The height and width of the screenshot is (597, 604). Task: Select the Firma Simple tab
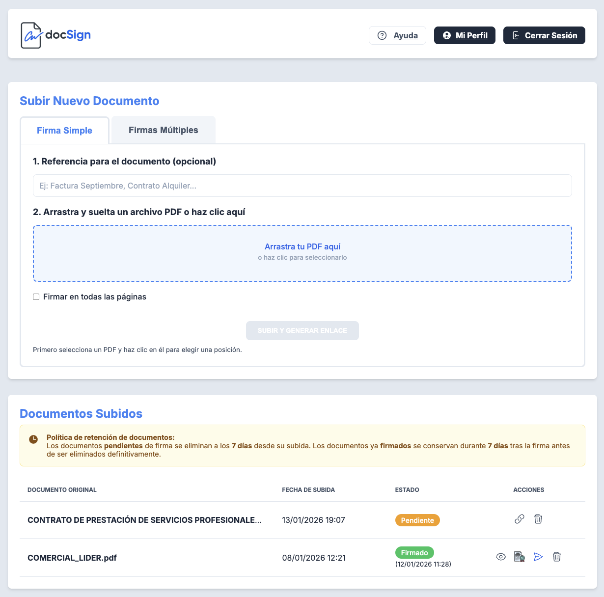click(64, 131)
